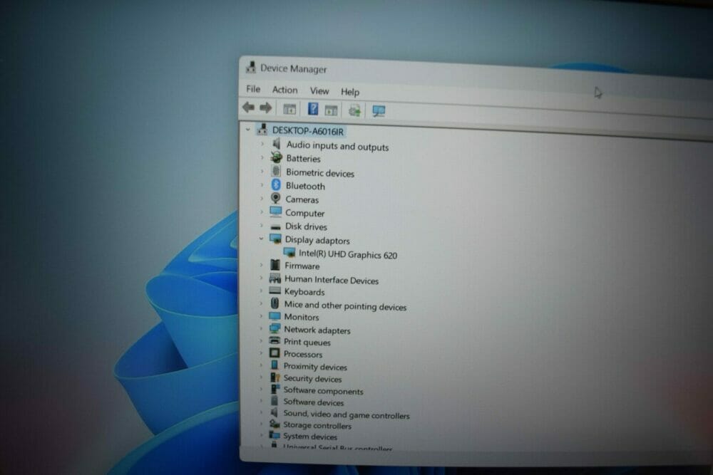This screenshot has height=475, width=713.
Task: Select the Disk drives label text
Action: [x=306, y=226]
